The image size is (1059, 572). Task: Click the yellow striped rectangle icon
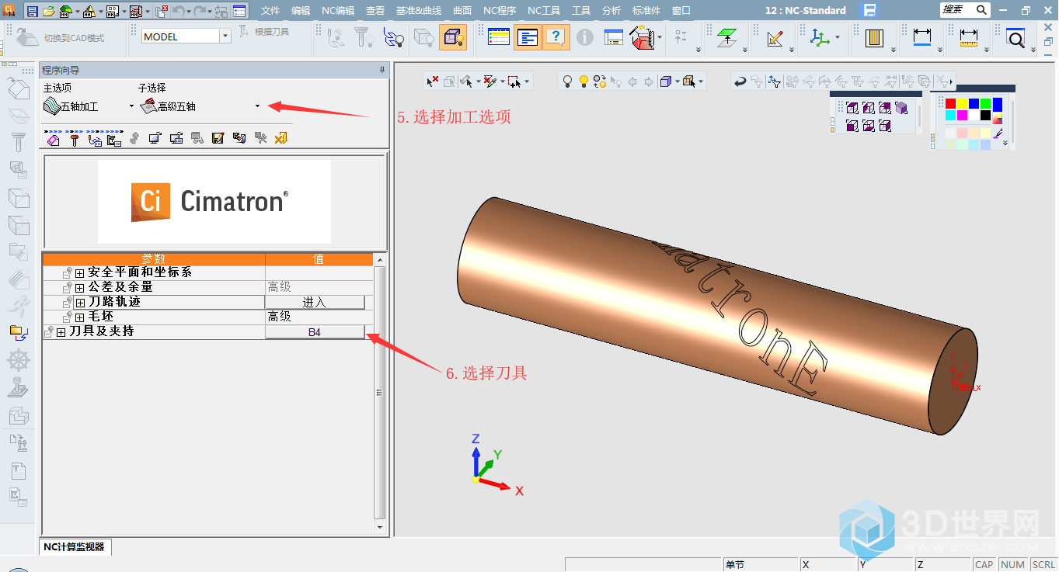[x=875, y=37]
